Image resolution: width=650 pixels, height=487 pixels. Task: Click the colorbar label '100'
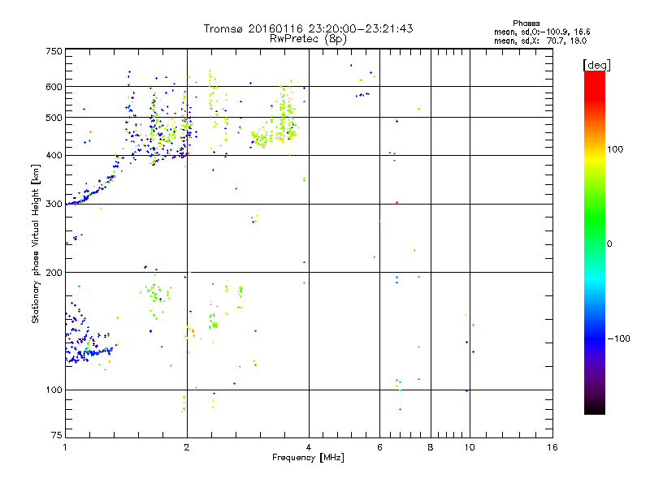tap(615, 149)
